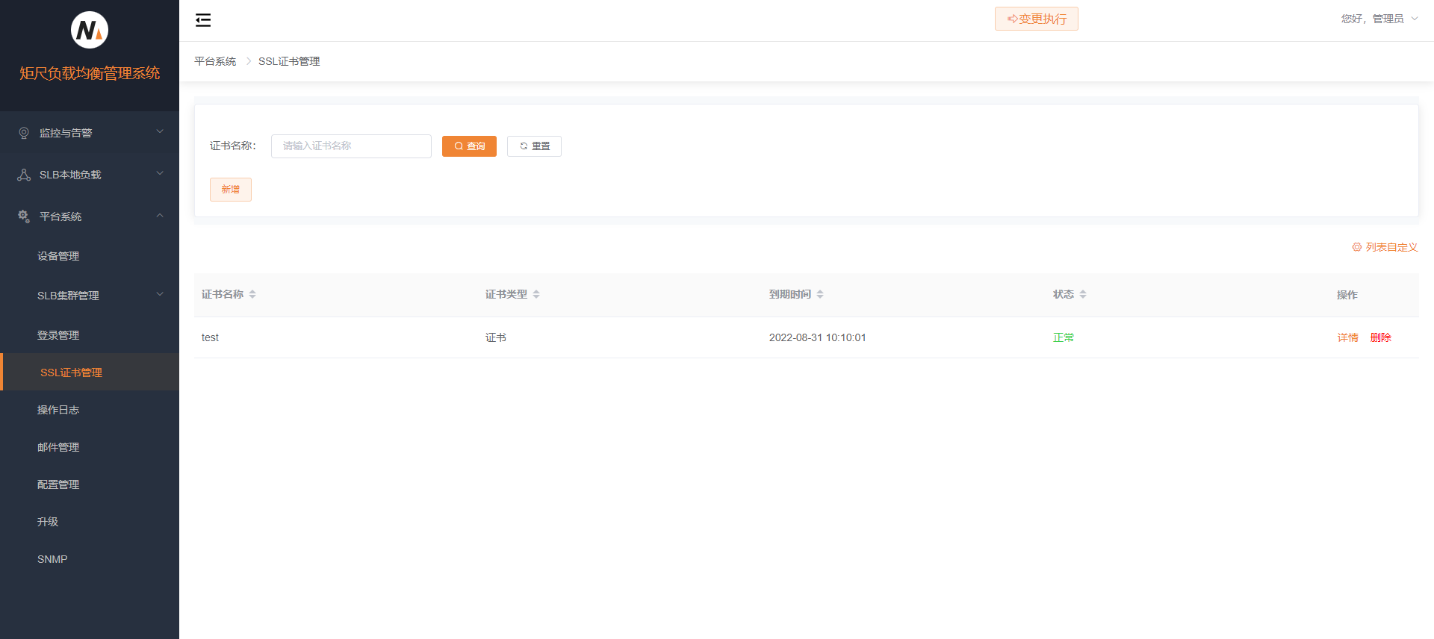Sort by 到期时间 using sort arrows
Viewport: 1434px width, 639px height.
[820, 294]
